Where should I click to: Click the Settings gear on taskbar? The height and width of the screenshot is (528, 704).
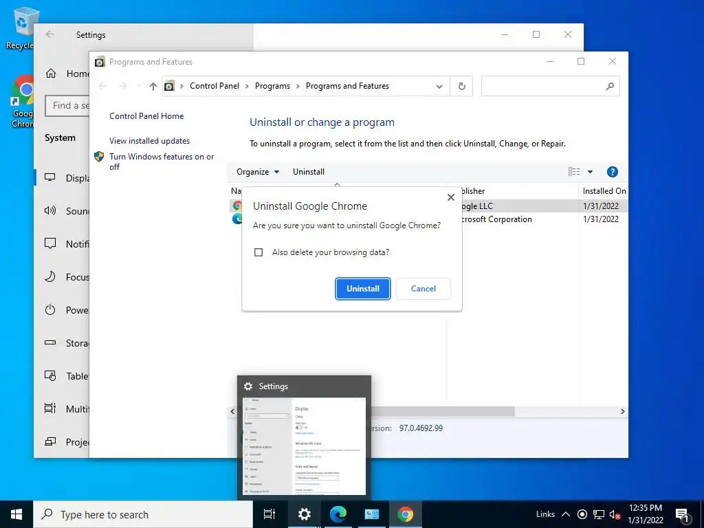(305, 514)
